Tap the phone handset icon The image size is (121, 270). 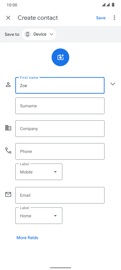click(8, 151)
